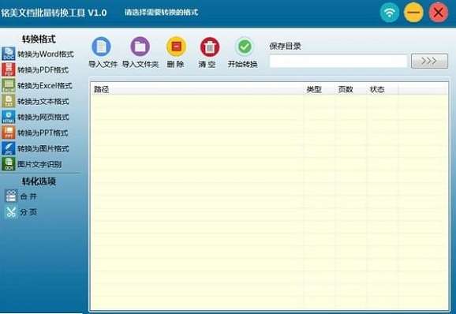Start conversion with the 开始转换 checkmark icon
This screenshot has height=314, width=456.
245,47
